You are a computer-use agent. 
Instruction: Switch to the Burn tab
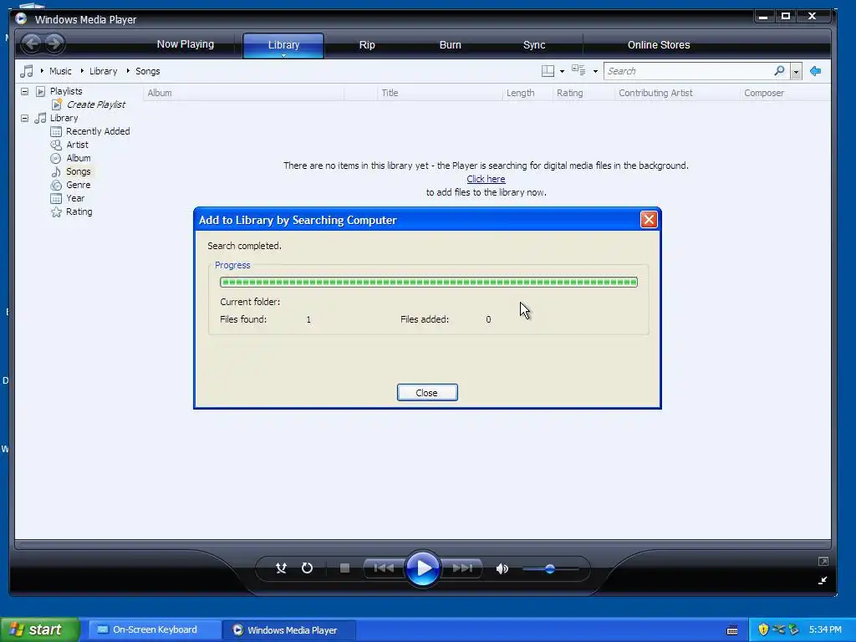point(450,45)
